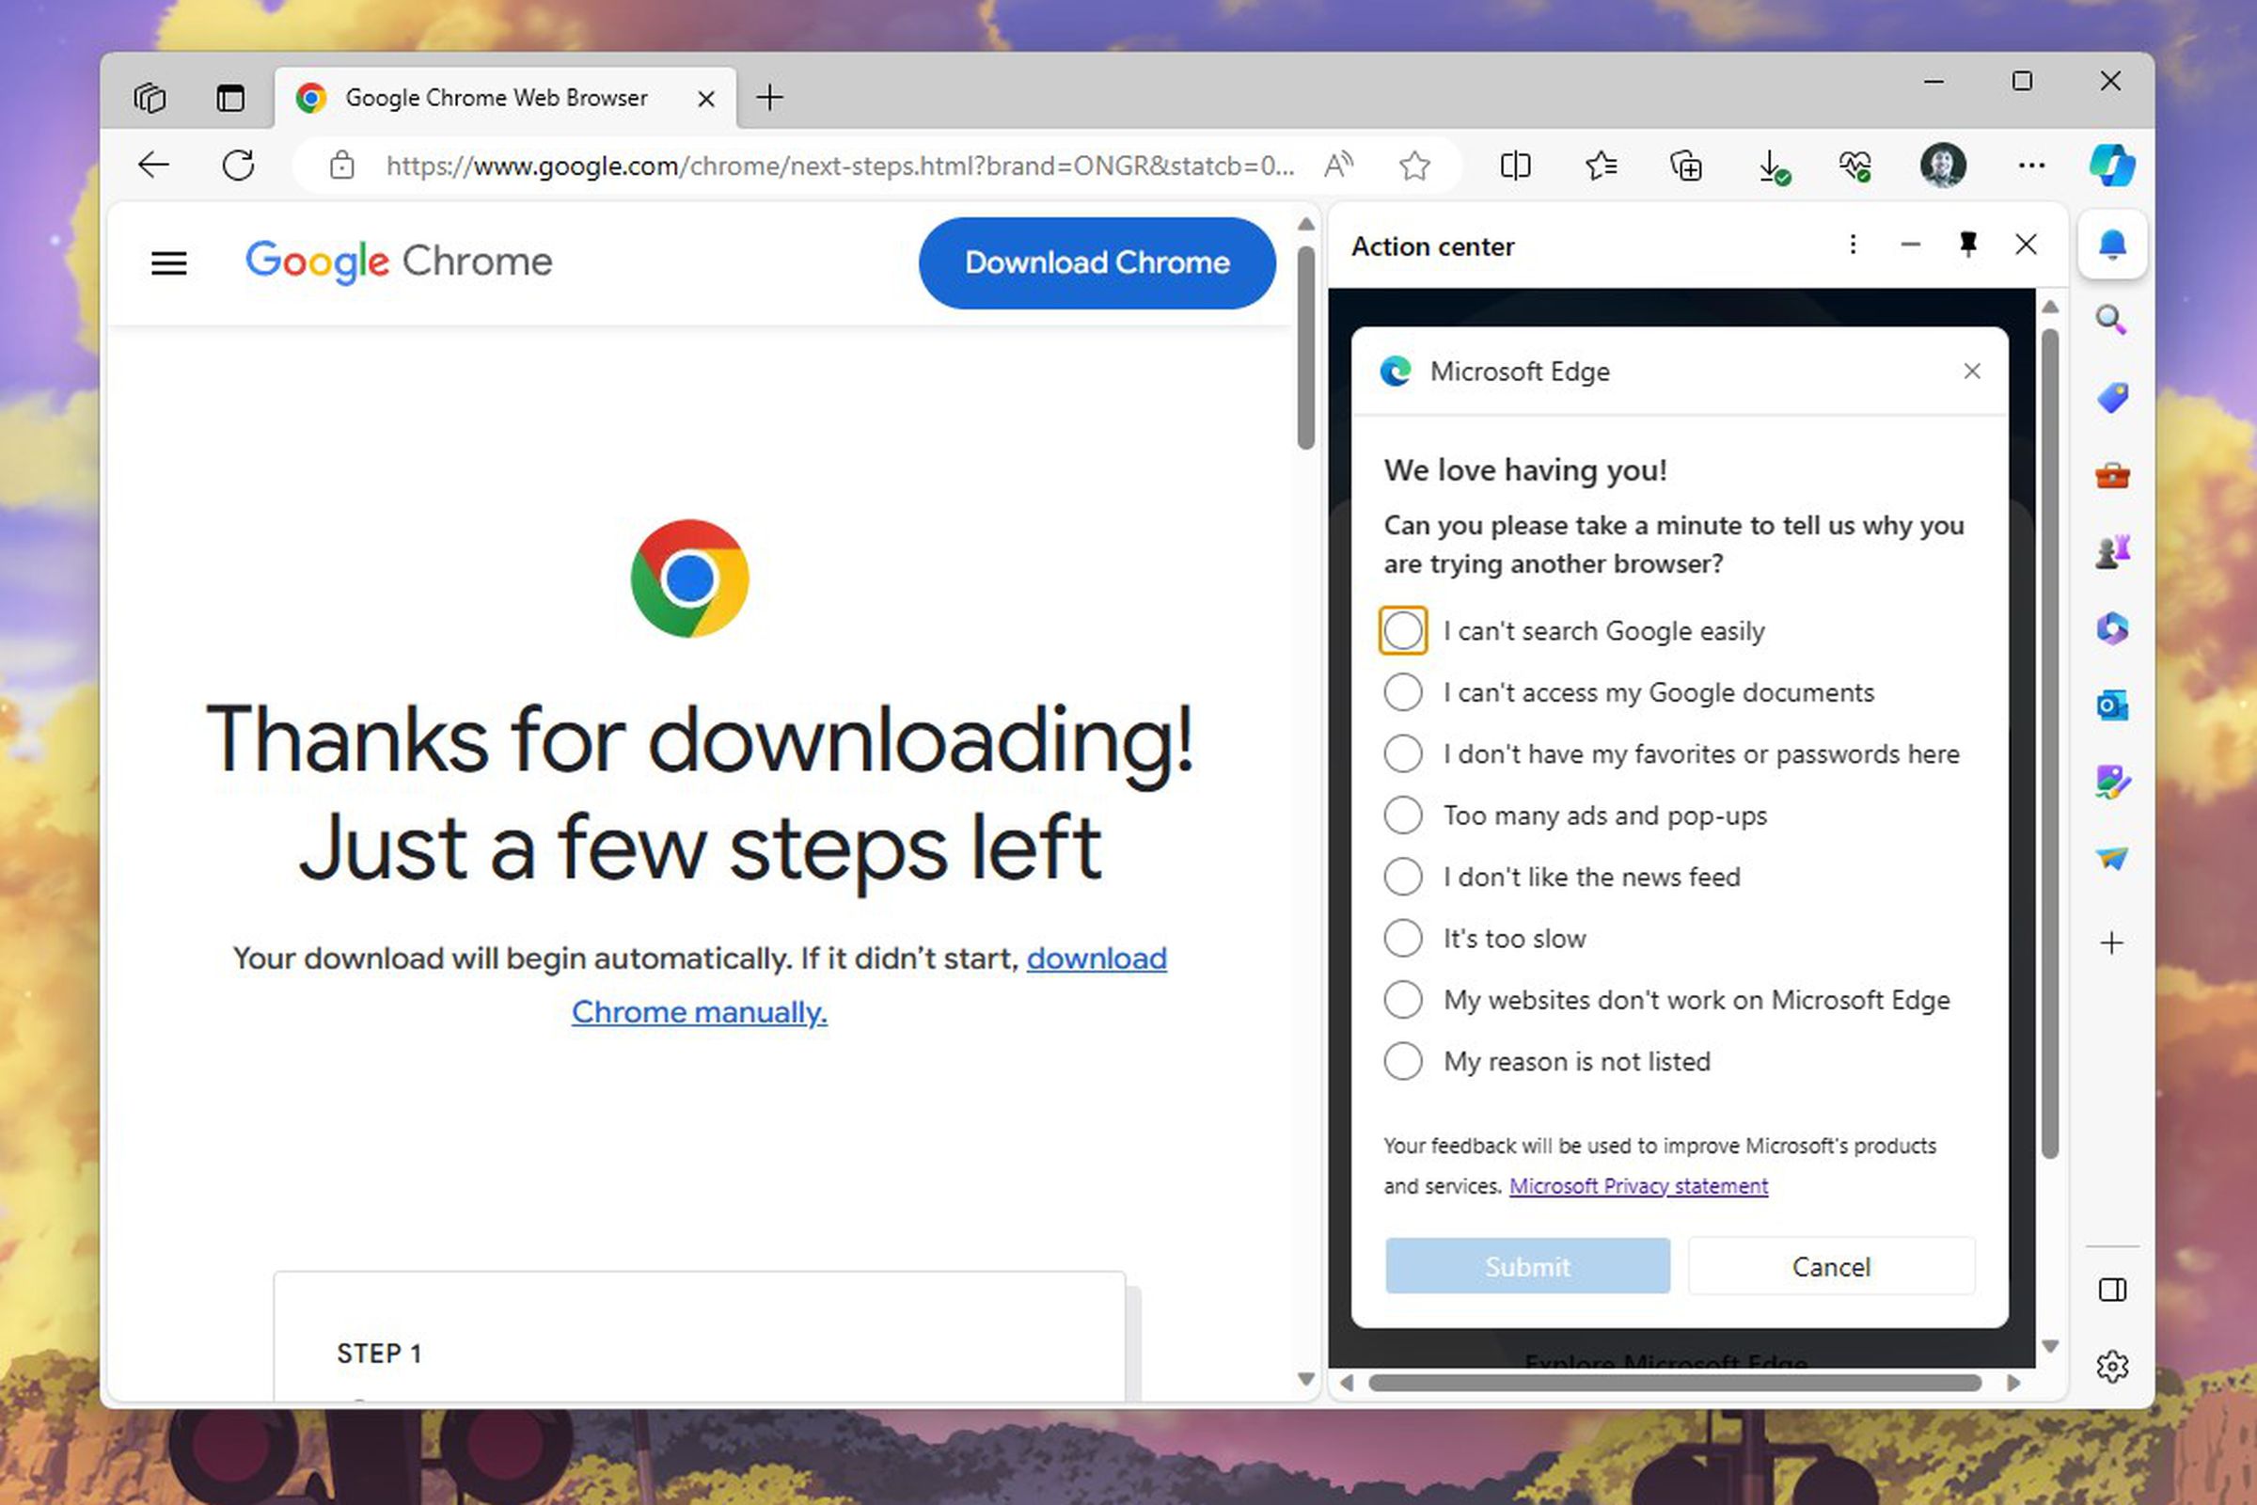Open the Microsoft Privacy statement link
The width and height of the screenshot is (2257, 1505).
1638,1186
